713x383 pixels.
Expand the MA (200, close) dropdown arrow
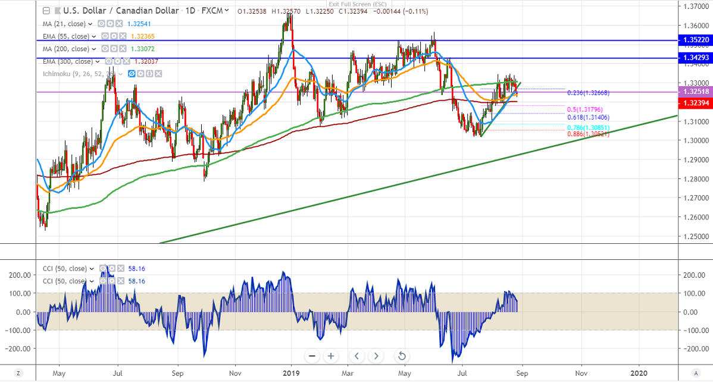tap(93, 49)
